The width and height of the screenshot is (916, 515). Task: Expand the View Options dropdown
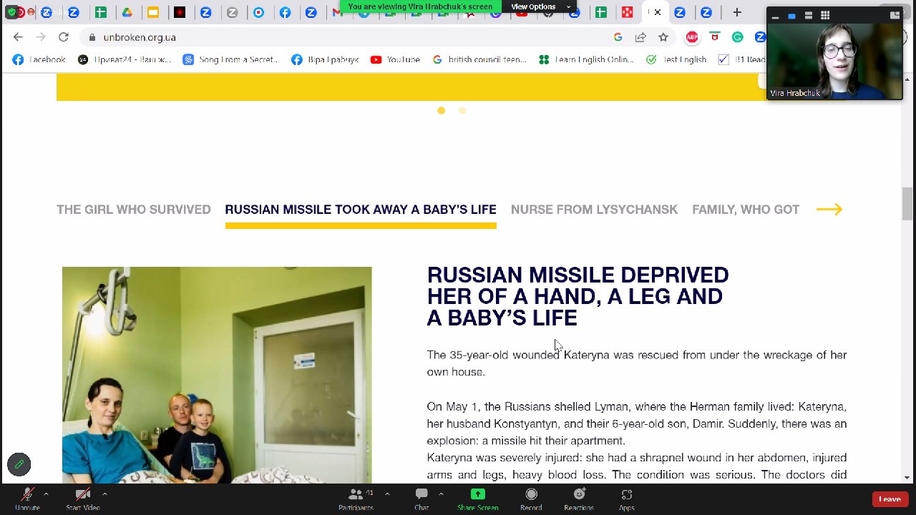tap(541, 6)
